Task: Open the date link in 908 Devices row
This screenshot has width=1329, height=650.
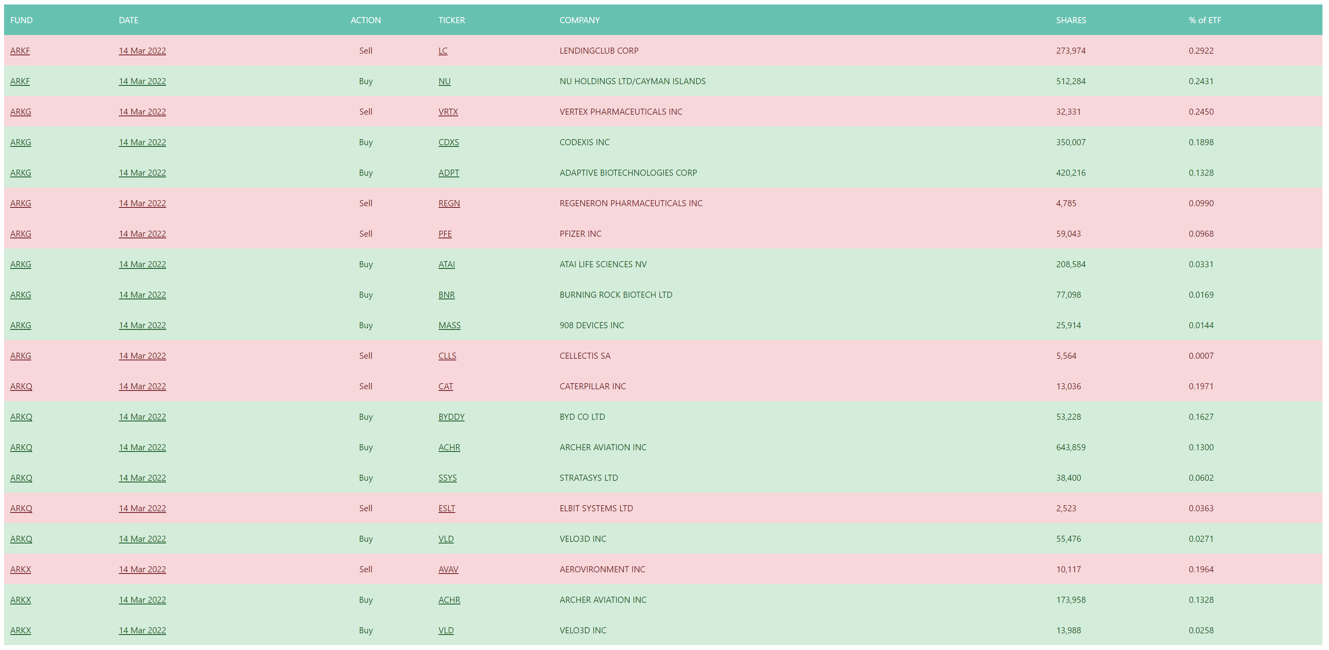Action: 142,325
